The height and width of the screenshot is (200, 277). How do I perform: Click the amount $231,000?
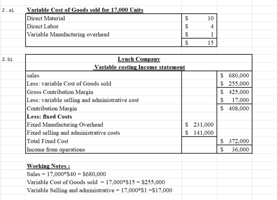[199, 125]
